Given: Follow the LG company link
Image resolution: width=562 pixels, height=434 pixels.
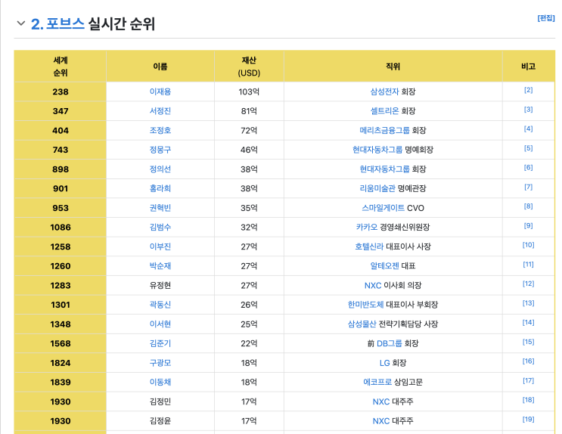Looking at the screenshot, I should (384, 363).
